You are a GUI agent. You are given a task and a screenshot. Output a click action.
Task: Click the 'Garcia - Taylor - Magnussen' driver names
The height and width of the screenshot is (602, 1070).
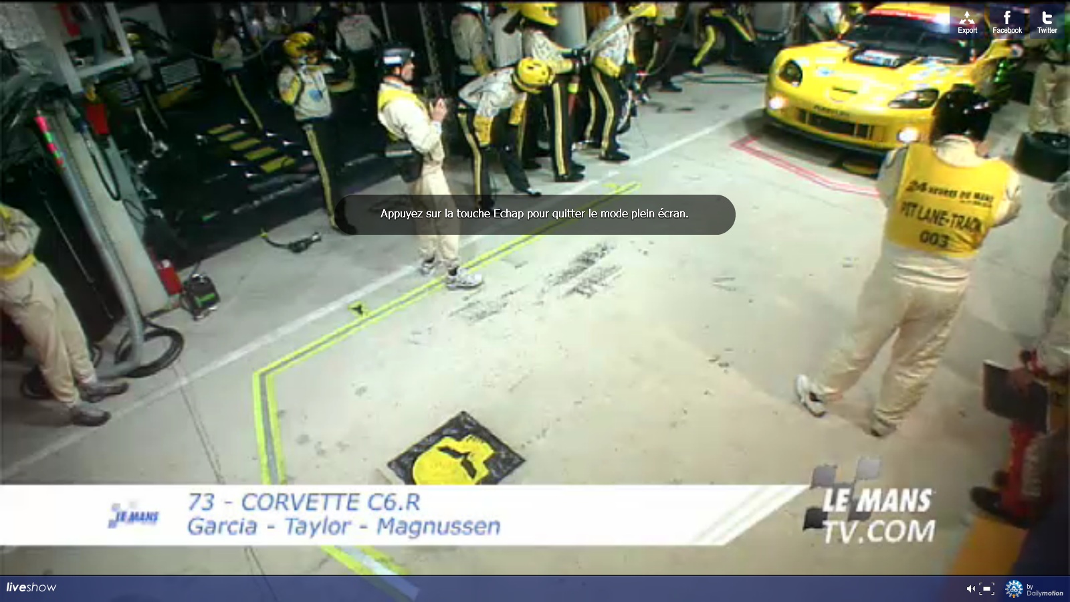coord(344,527)
